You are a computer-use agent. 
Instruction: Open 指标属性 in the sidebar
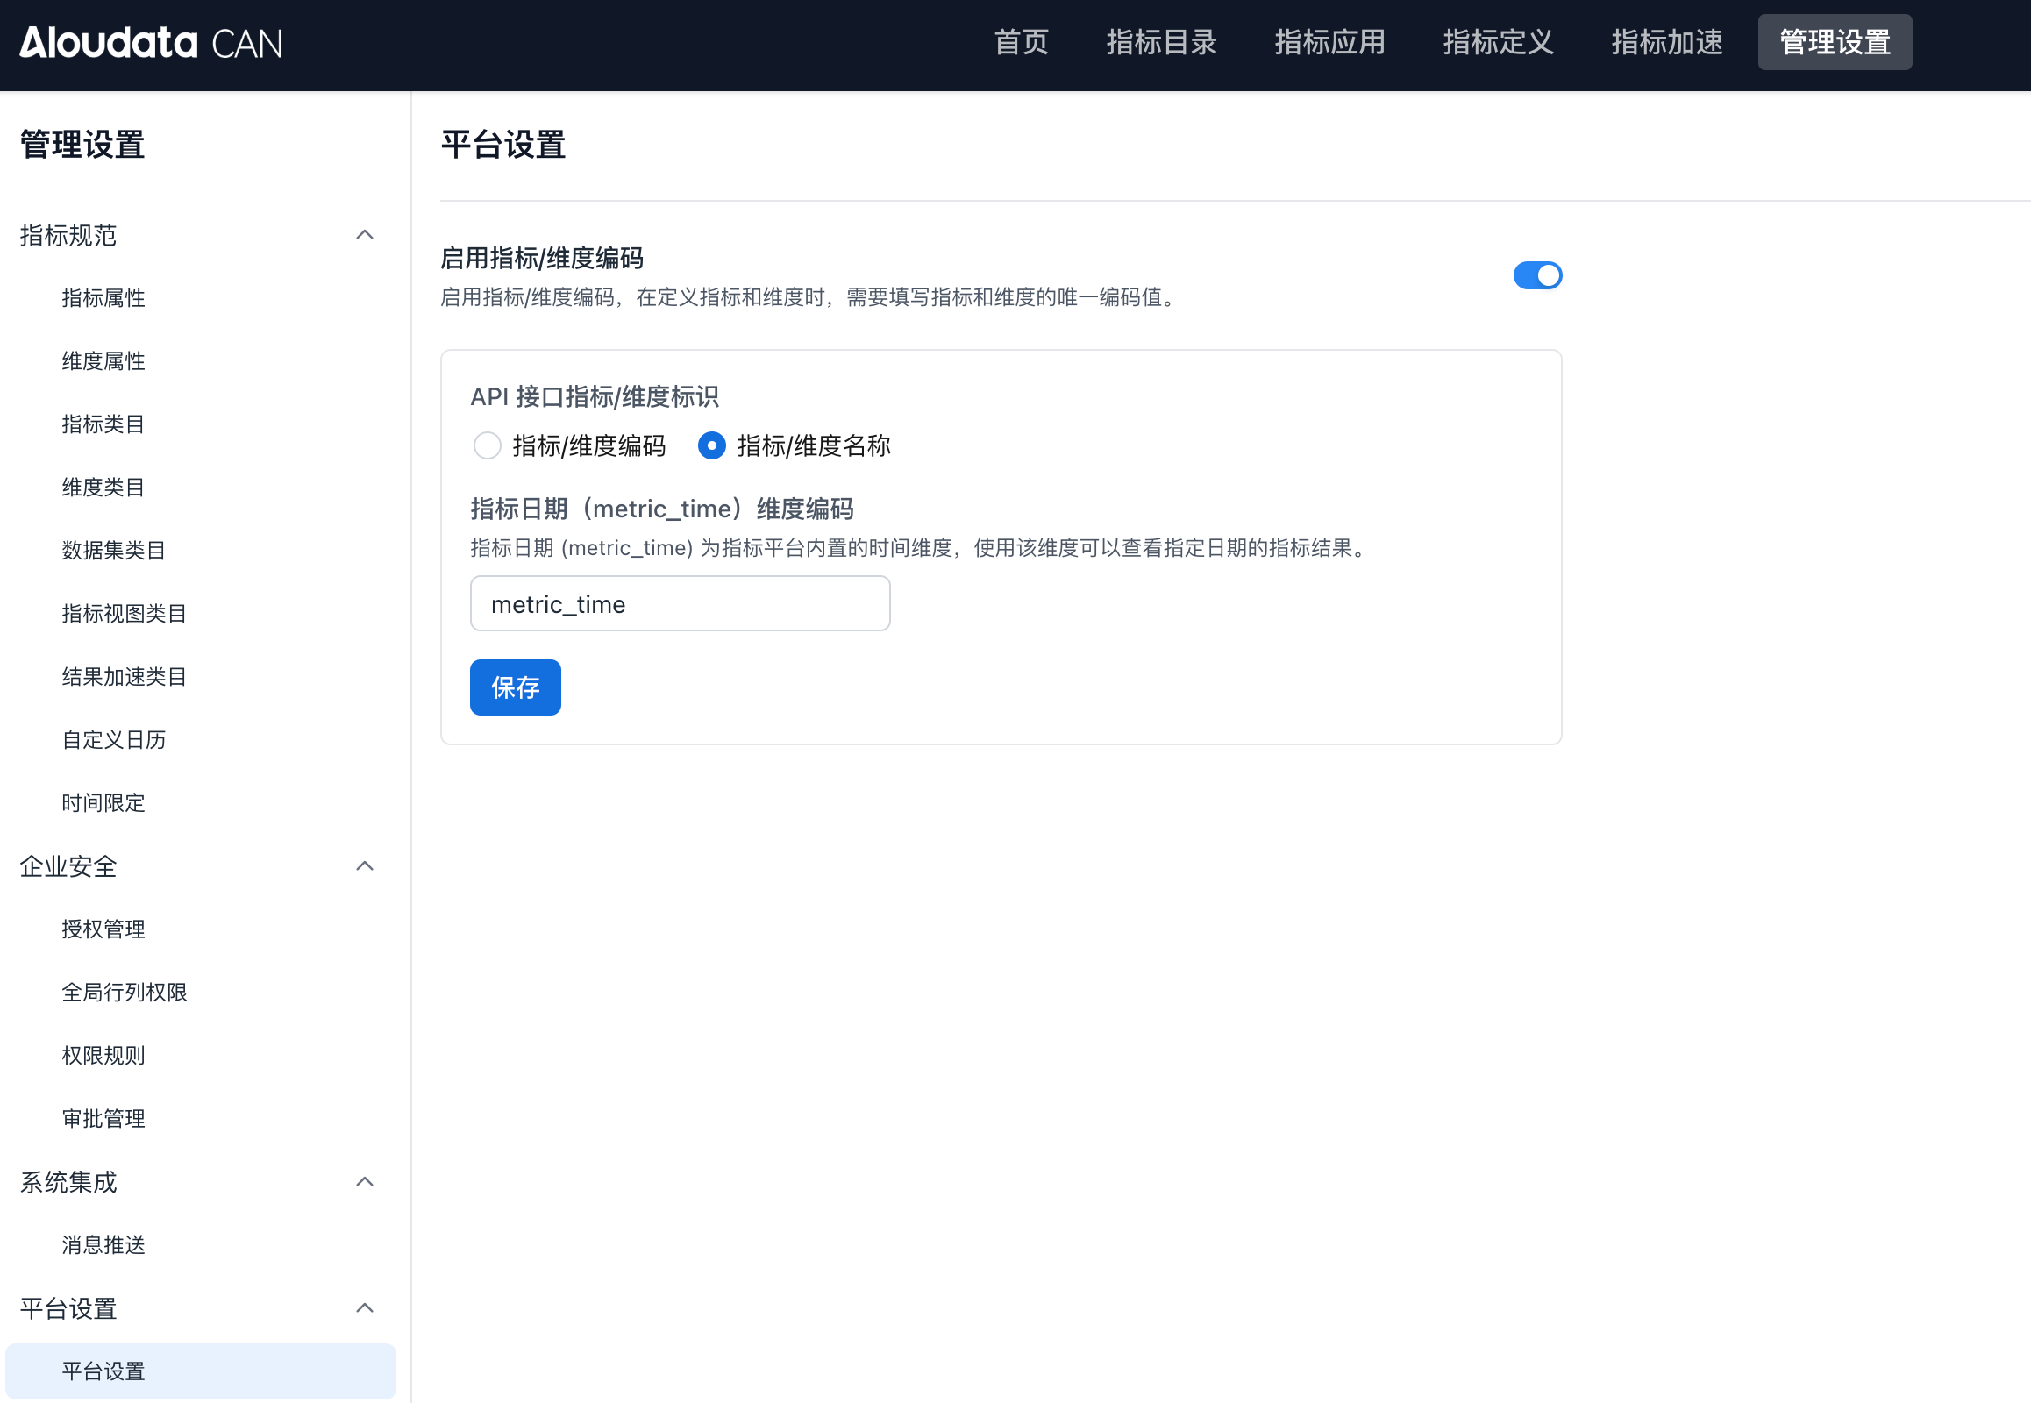pyautogui.click(x=103, y=298)
